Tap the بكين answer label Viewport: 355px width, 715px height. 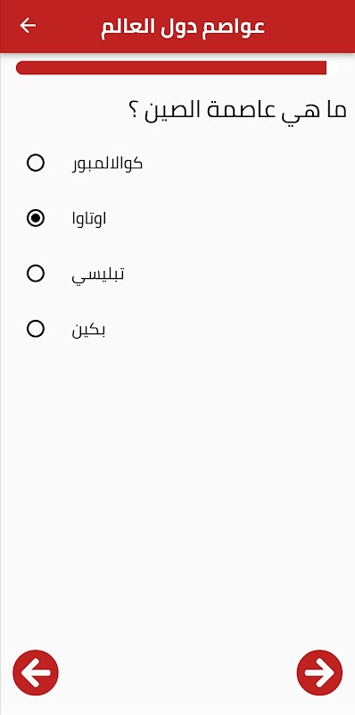click(x=88, y=330)
